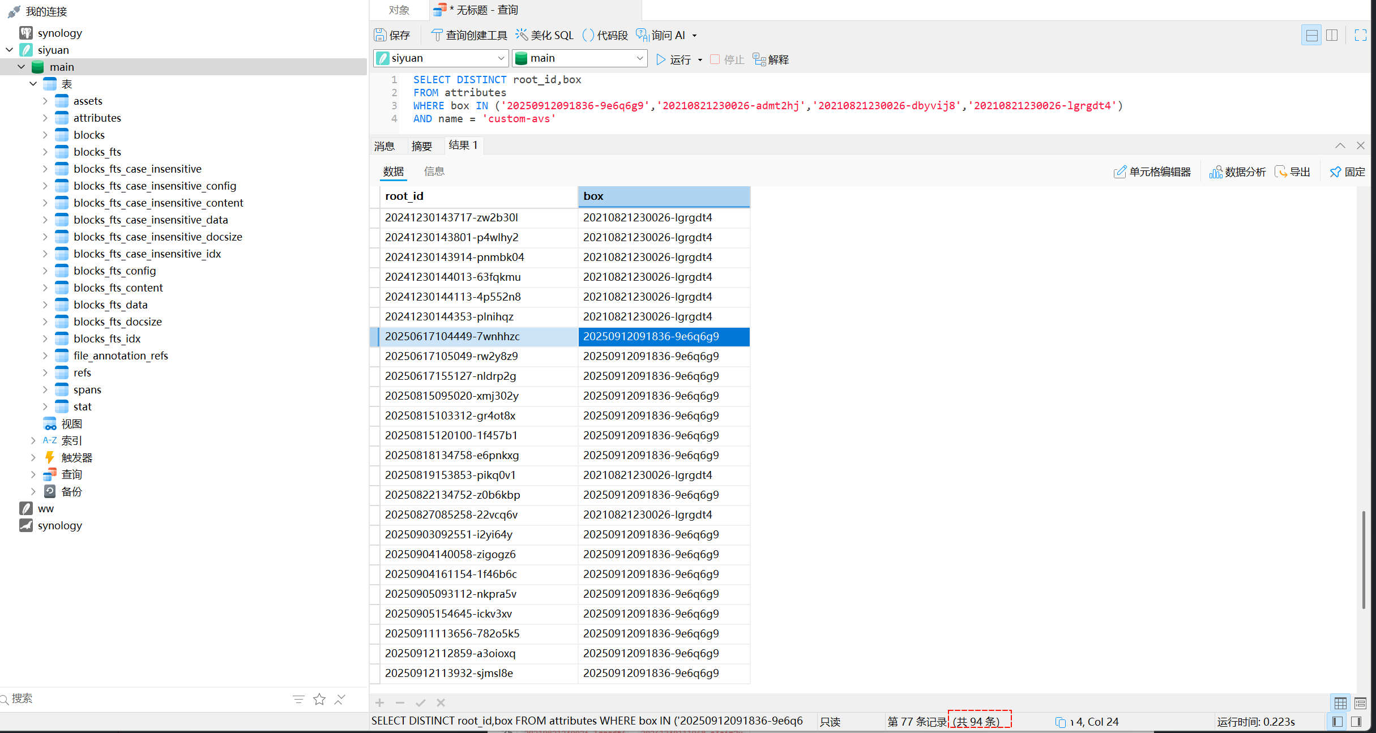Run the query with 运行
The image size is (1376, 733).
(x=673, y=59)
